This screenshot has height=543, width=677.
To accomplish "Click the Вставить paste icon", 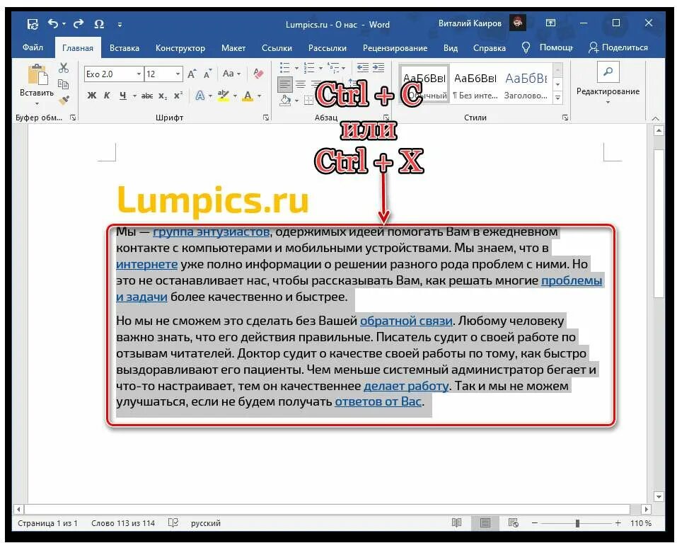I will tap(37, 74).
